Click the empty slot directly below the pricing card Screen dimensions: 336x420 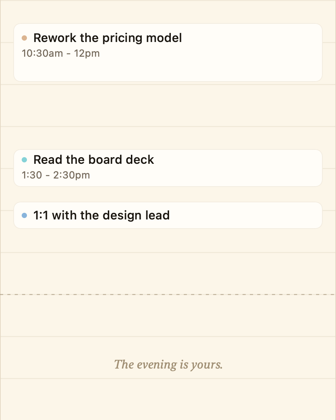168,105
